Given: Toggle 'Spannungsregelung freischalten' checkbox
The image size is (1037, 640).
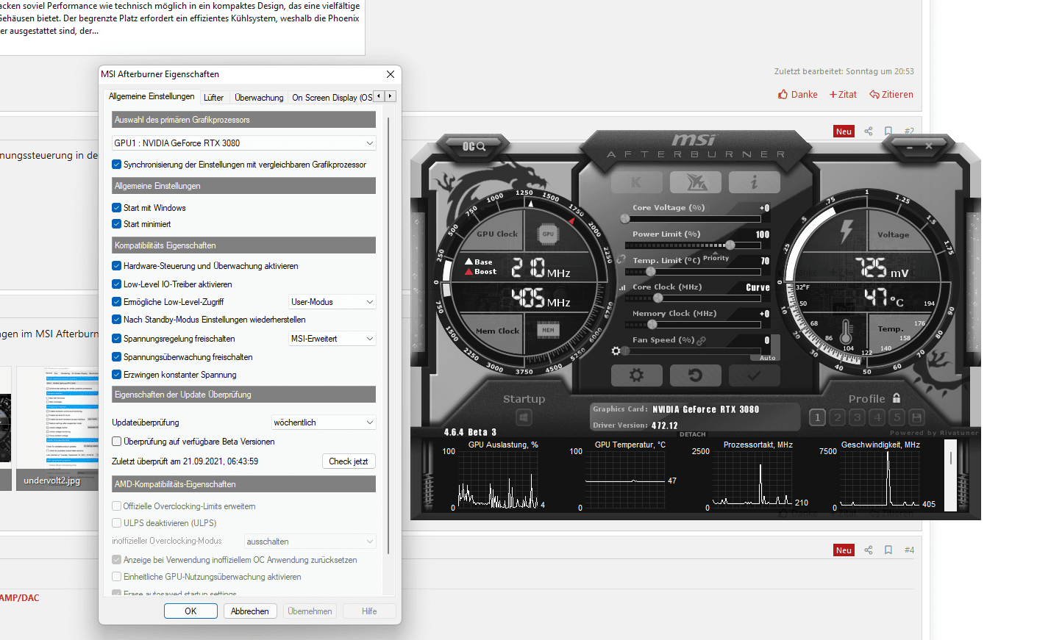Looking at the screenshot, I should click(116, 339).
